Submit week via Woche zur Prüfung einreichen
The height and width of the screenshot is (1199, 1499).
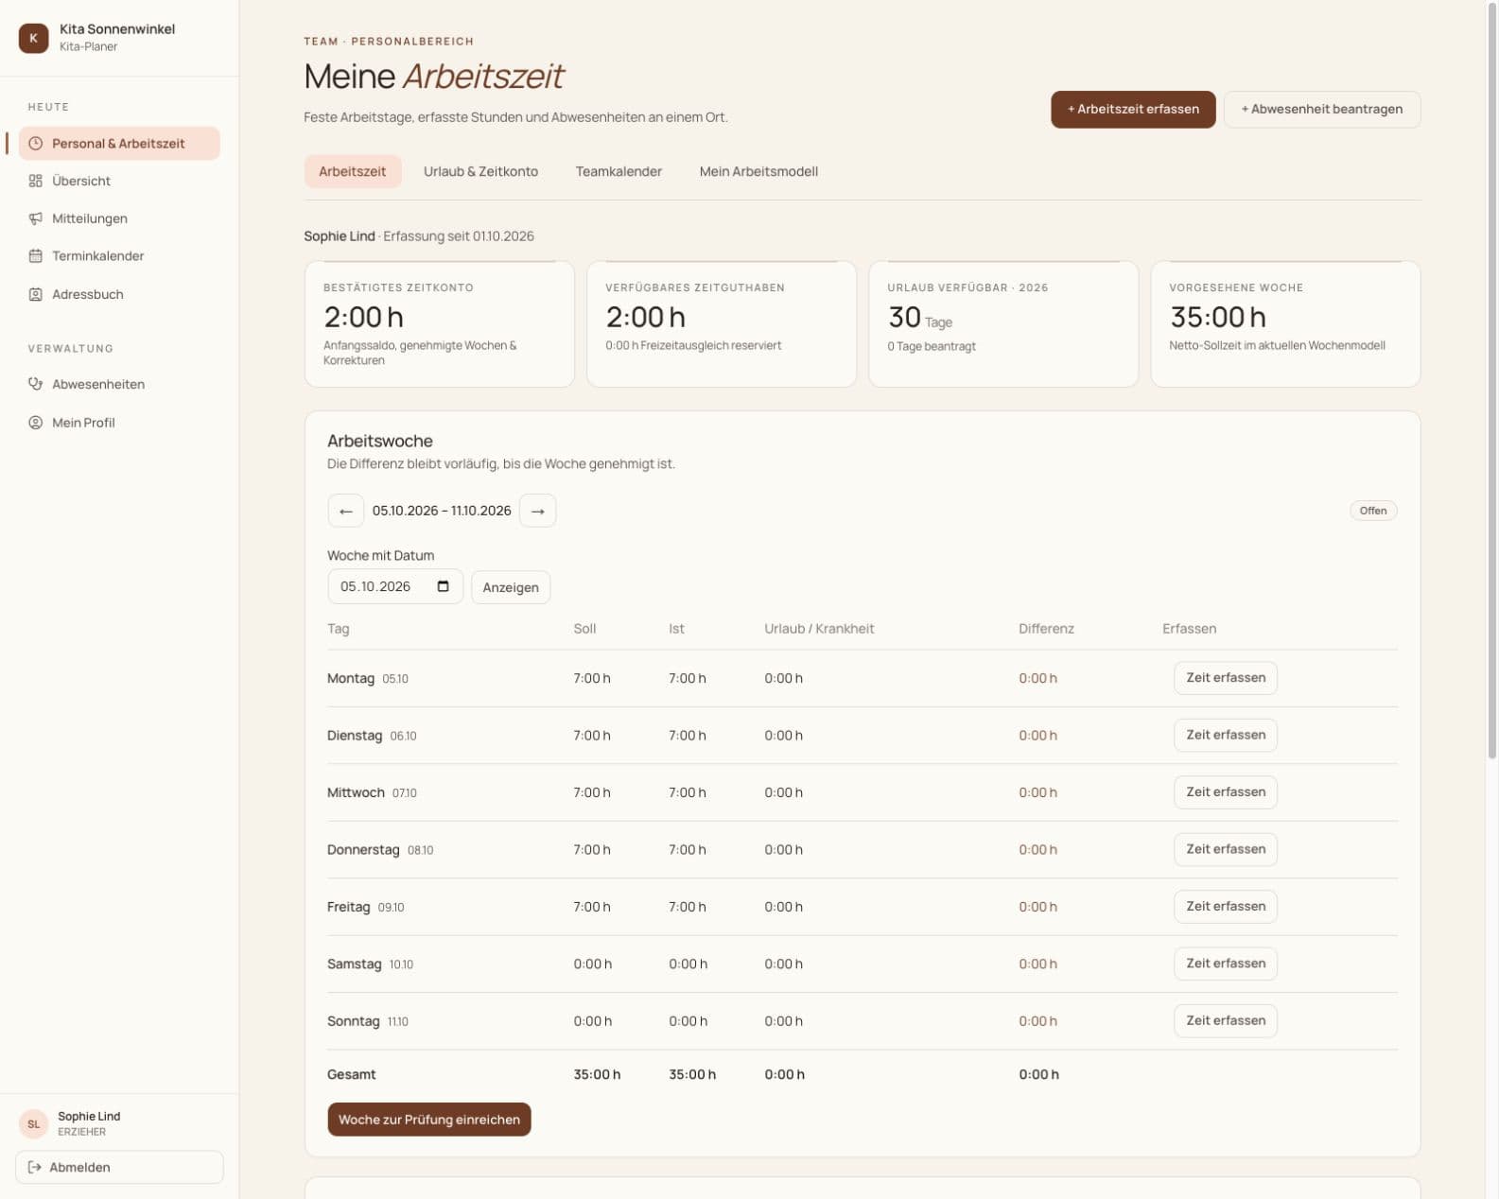click(x=429, y=1120)
